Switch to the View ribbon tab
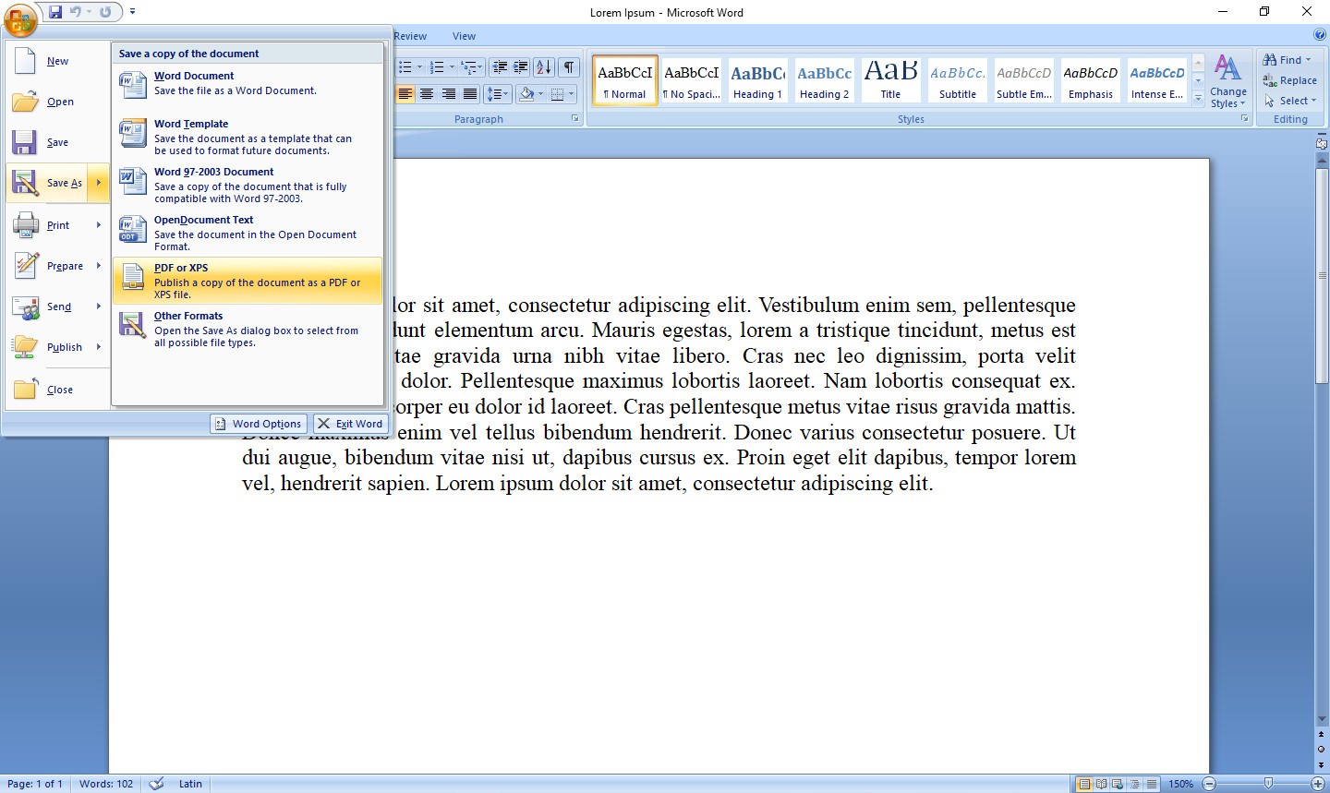The height and width of the screenshot is (793, 1330). [464, 36]
